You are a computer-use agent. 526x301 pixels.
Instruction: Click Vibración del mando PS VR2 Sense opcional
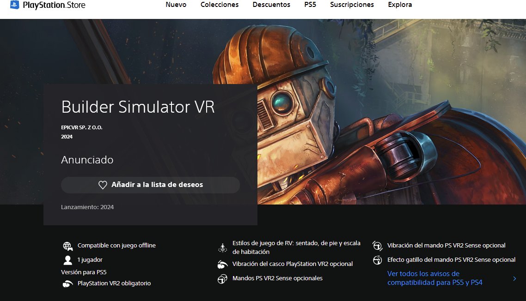point(446,246)
